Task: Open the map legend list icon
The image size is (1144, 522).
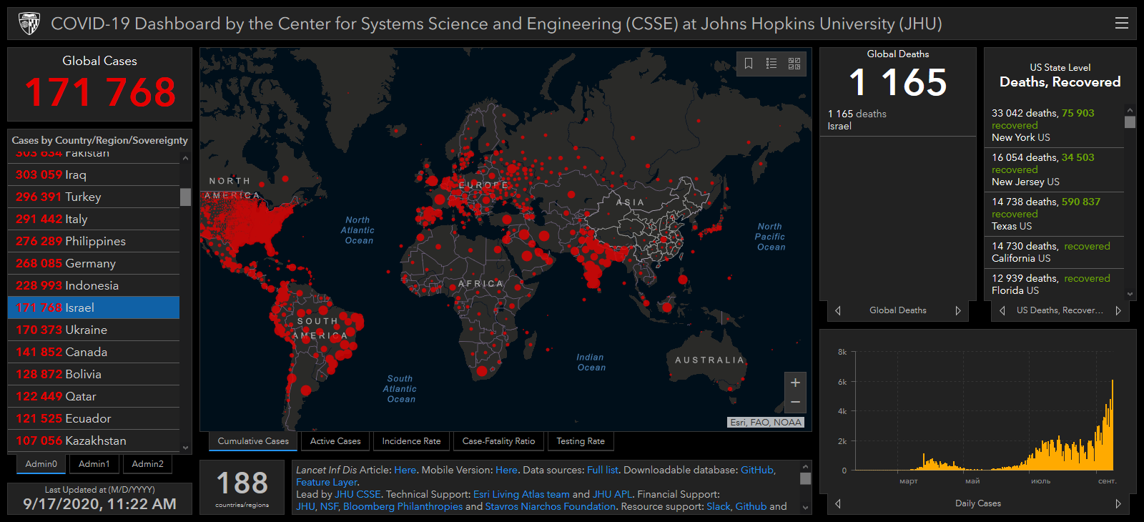Action: tap(771, 64)
